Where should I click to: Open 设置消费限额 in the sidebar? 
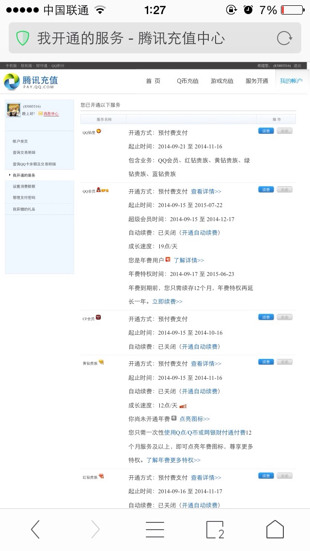coord(24,186)
